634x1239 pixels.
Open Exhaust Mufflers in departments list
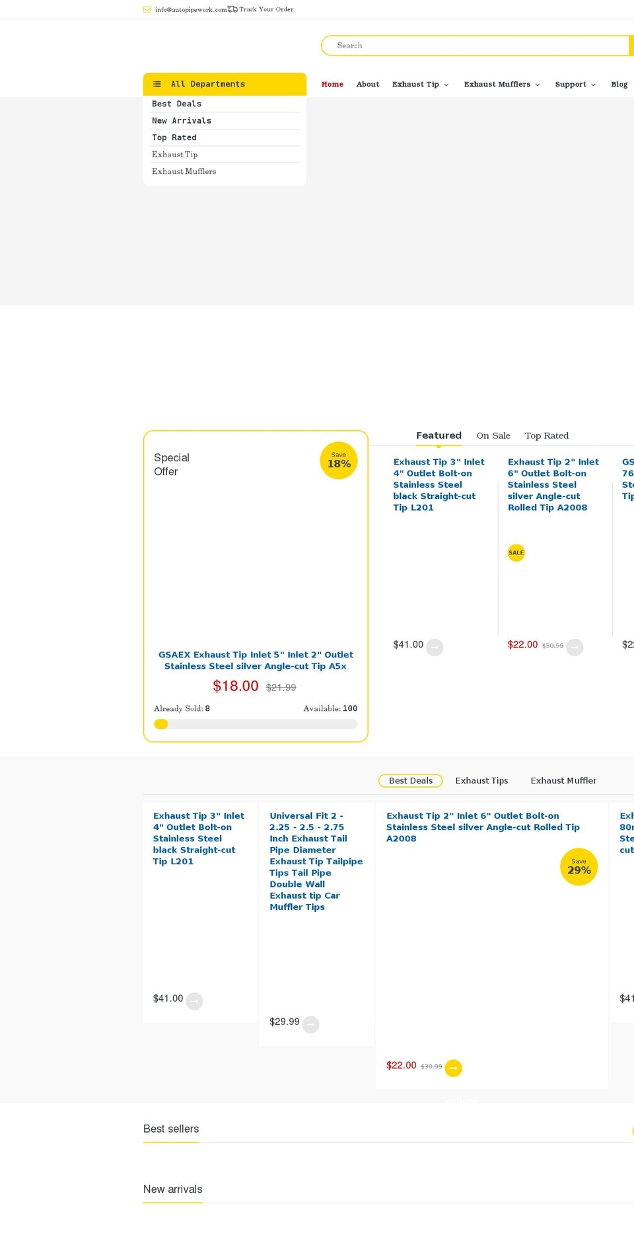click(x=184, y=171)
